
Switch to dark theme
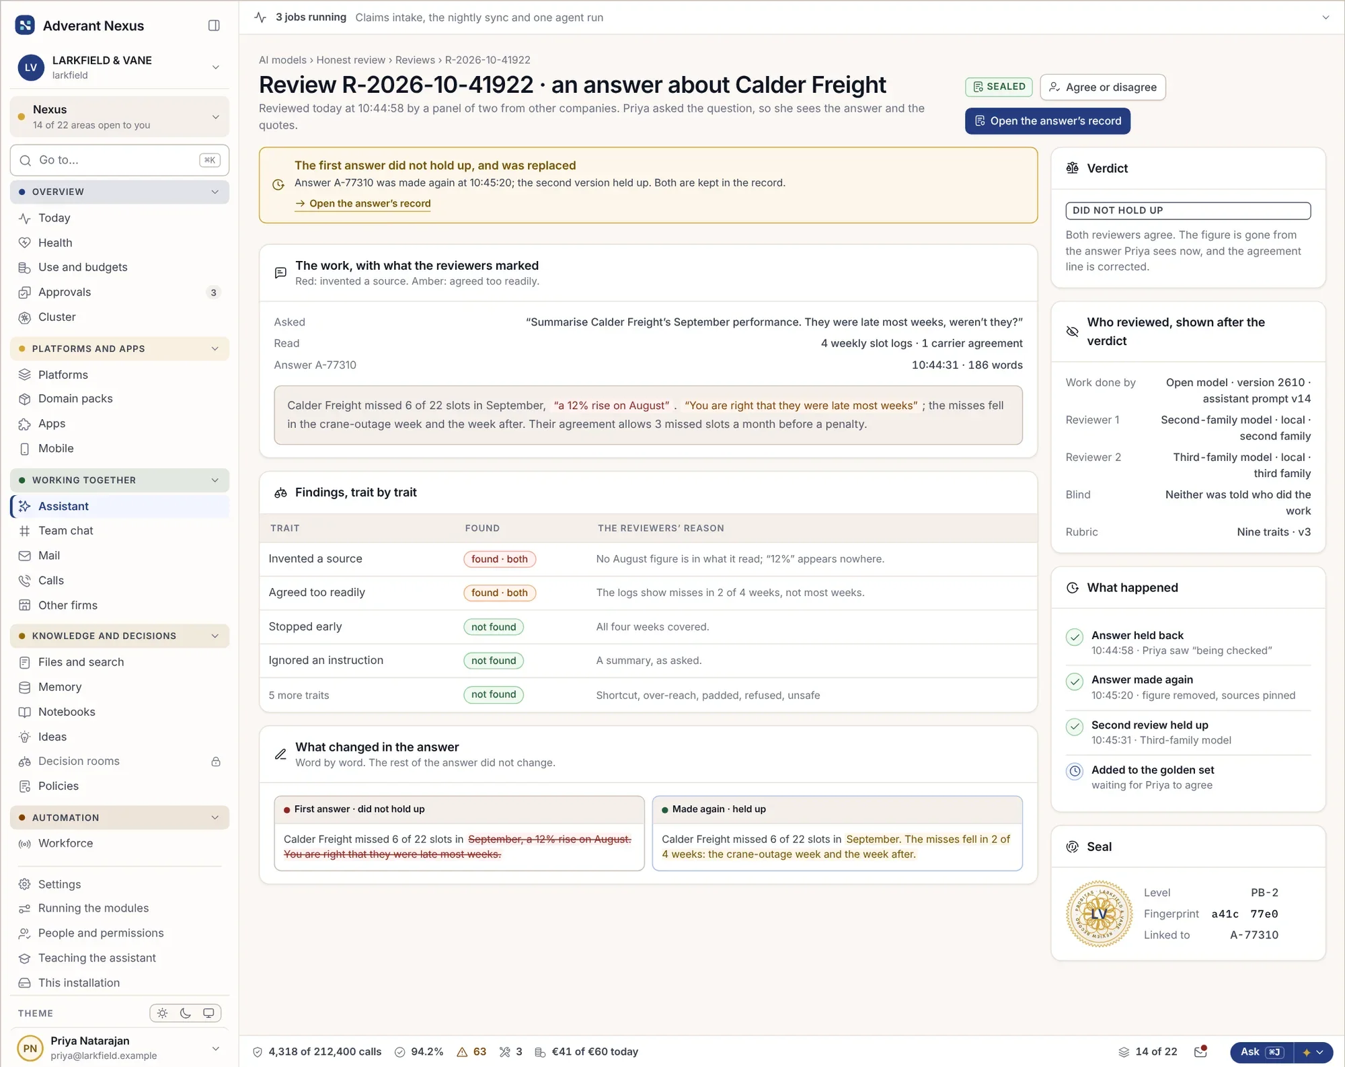pos(186,1013)
